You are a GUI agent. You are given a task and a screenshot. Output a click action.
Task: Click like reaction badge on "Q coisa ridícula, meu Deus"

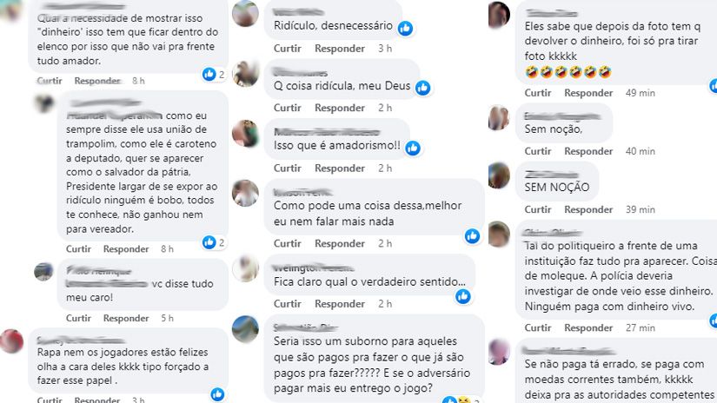pos(422,88)
